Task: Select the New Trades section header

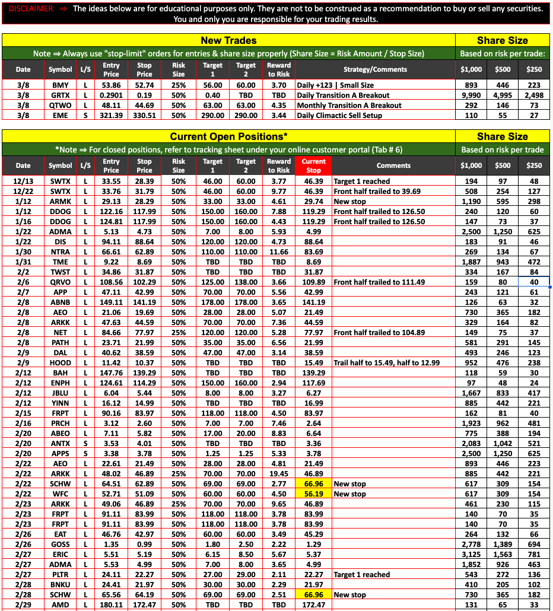Action: coord(228,40)
